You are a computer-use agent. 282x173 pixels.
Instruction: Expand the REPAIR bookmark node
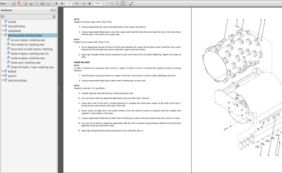[x=3, y=71]
